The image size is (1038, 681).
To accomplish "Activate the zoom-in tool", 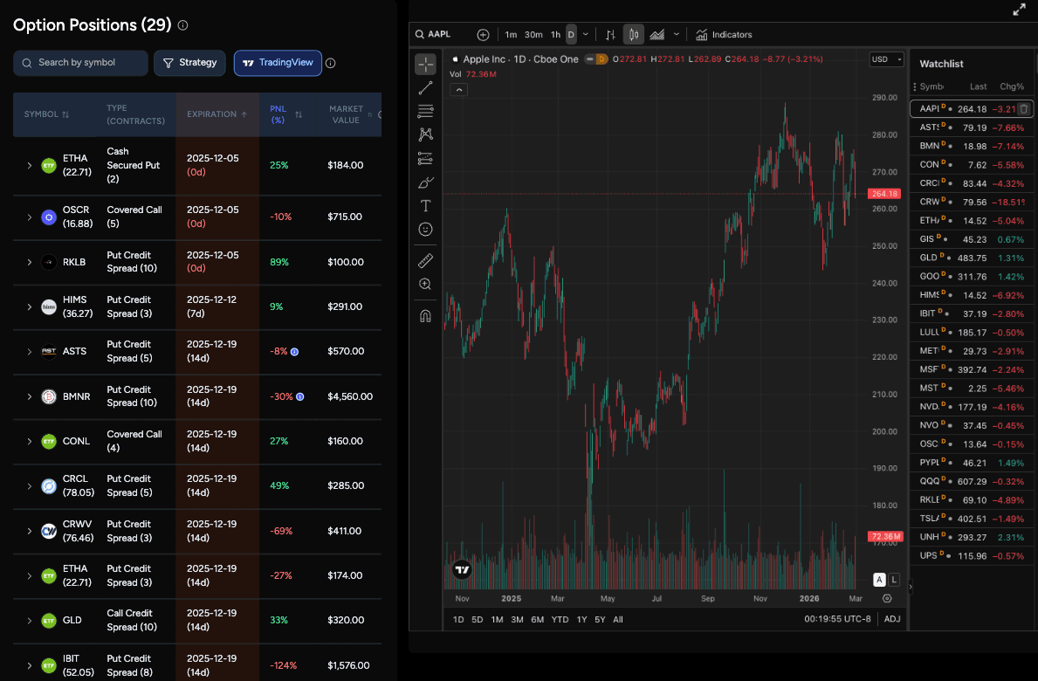I will click(425, 283).
